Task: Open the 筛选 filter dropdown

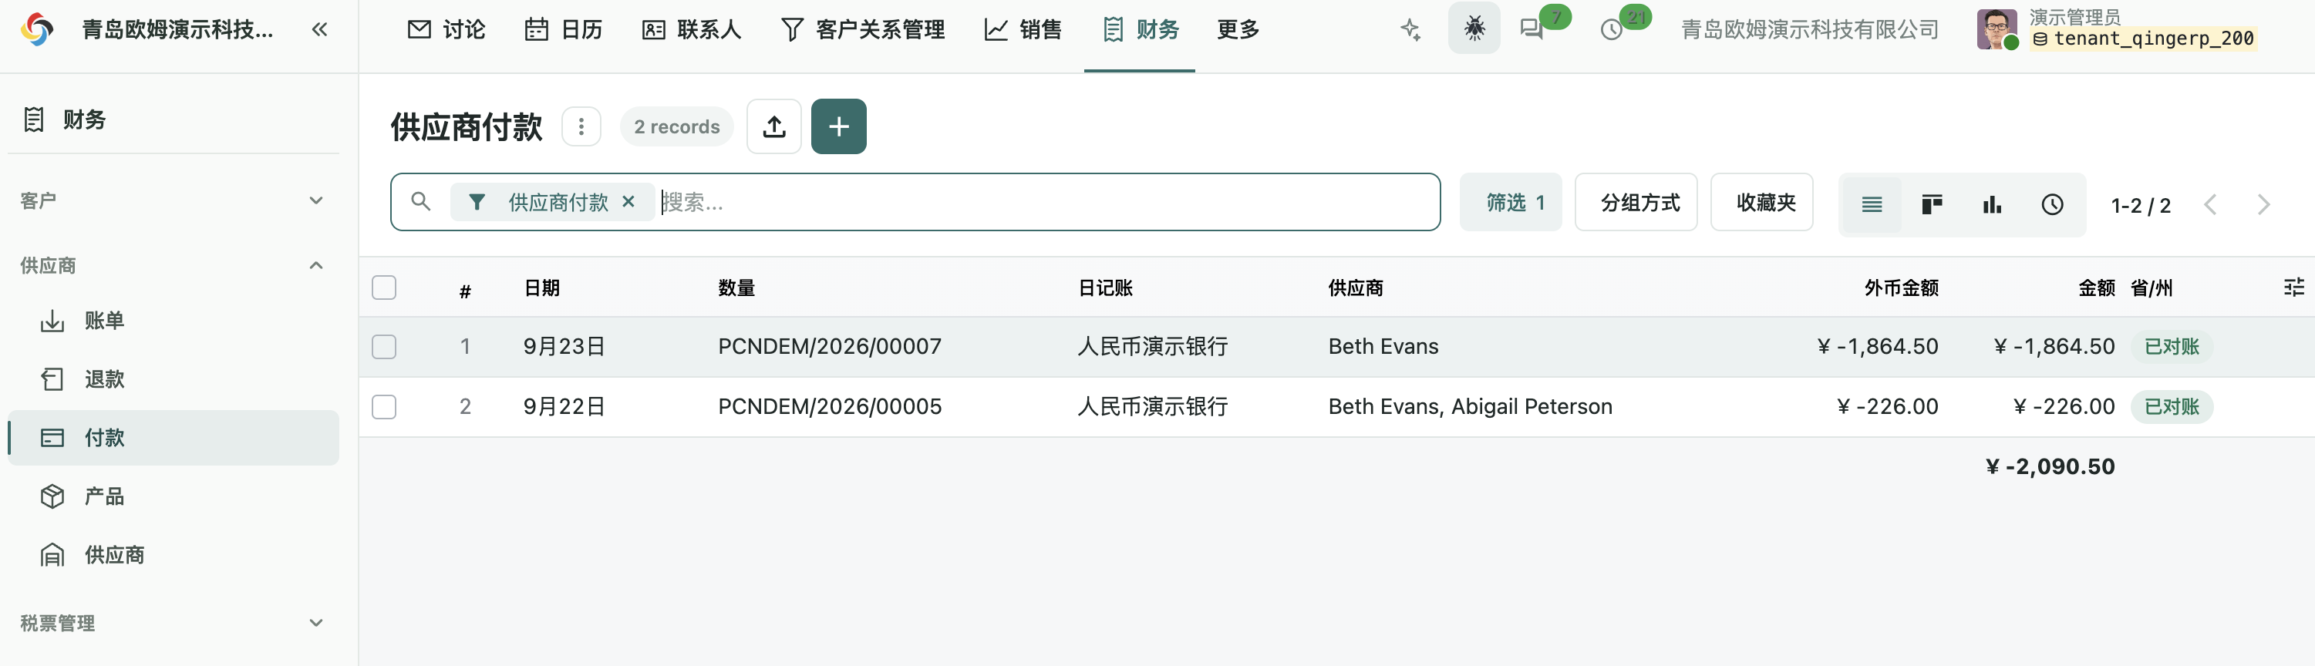Action: pos(1511,202)
